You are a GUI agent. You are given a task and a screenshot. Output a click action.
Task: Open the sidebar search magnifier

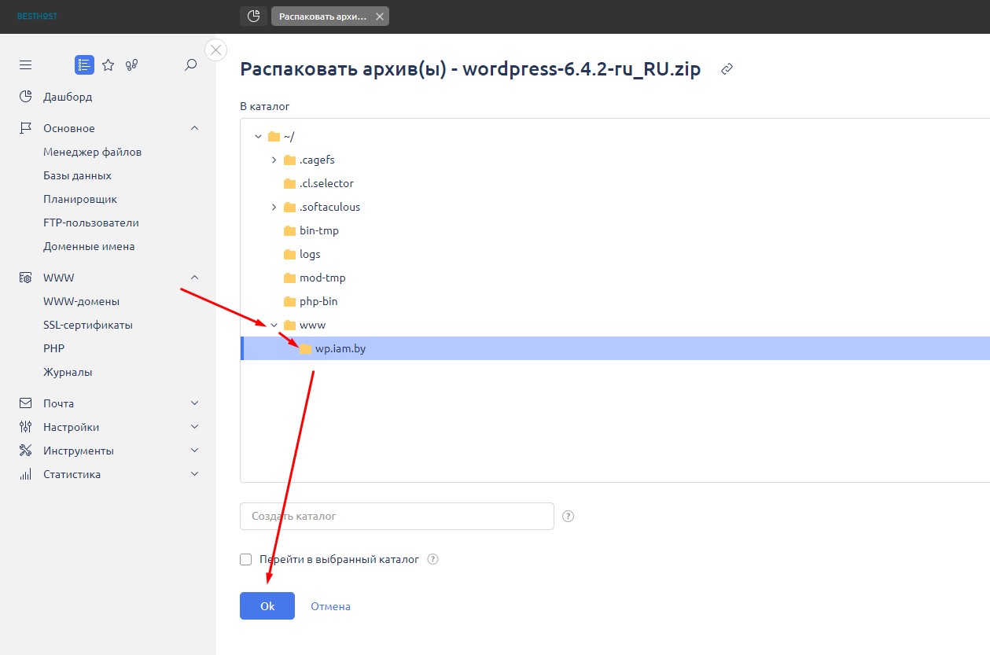(x=190, y=65)
